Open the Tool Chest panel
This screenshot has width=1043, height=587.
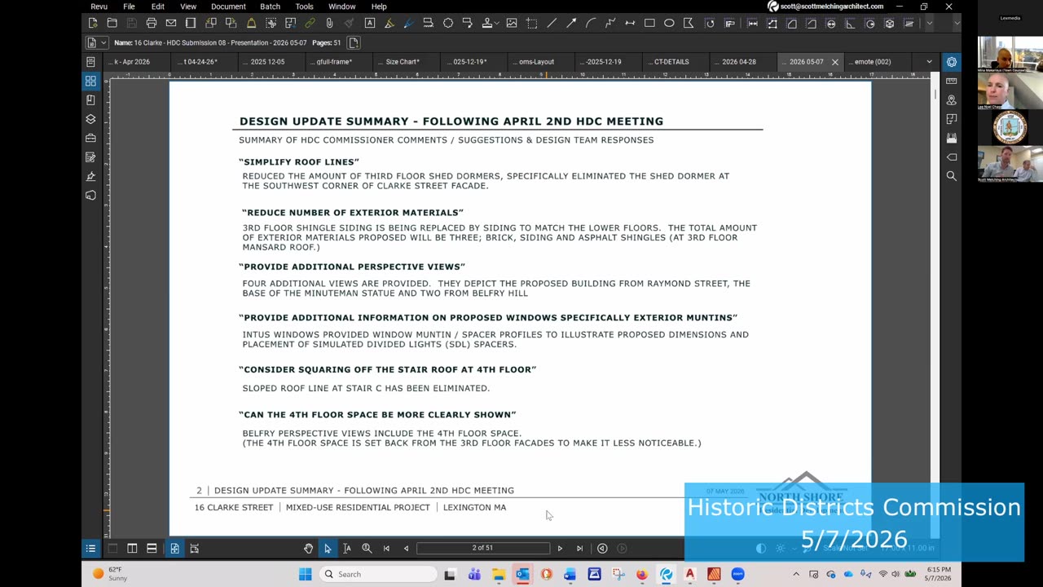(x=90, y=138)
